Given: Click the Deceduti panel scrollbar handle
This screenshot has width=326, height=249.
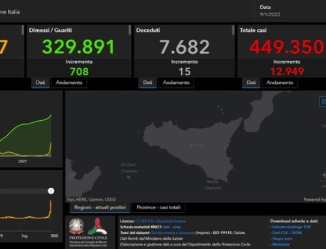Looking at the screenshot, I should coord(233,31).
